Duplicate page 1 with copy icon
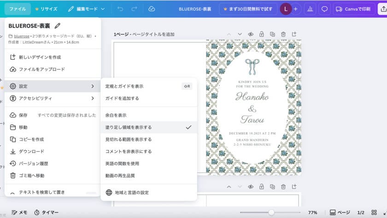Image resolution: width=387 pixels, height=218 pixels. [x=272, y=34]
